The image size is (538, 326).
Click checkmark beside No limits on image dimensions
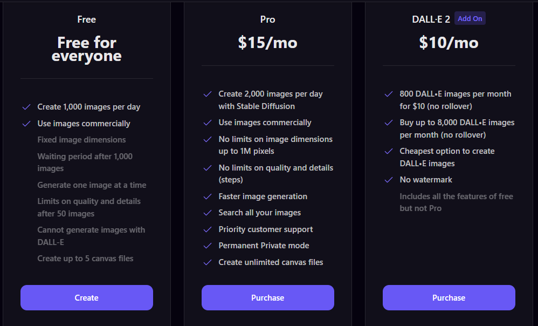[208, 139]
